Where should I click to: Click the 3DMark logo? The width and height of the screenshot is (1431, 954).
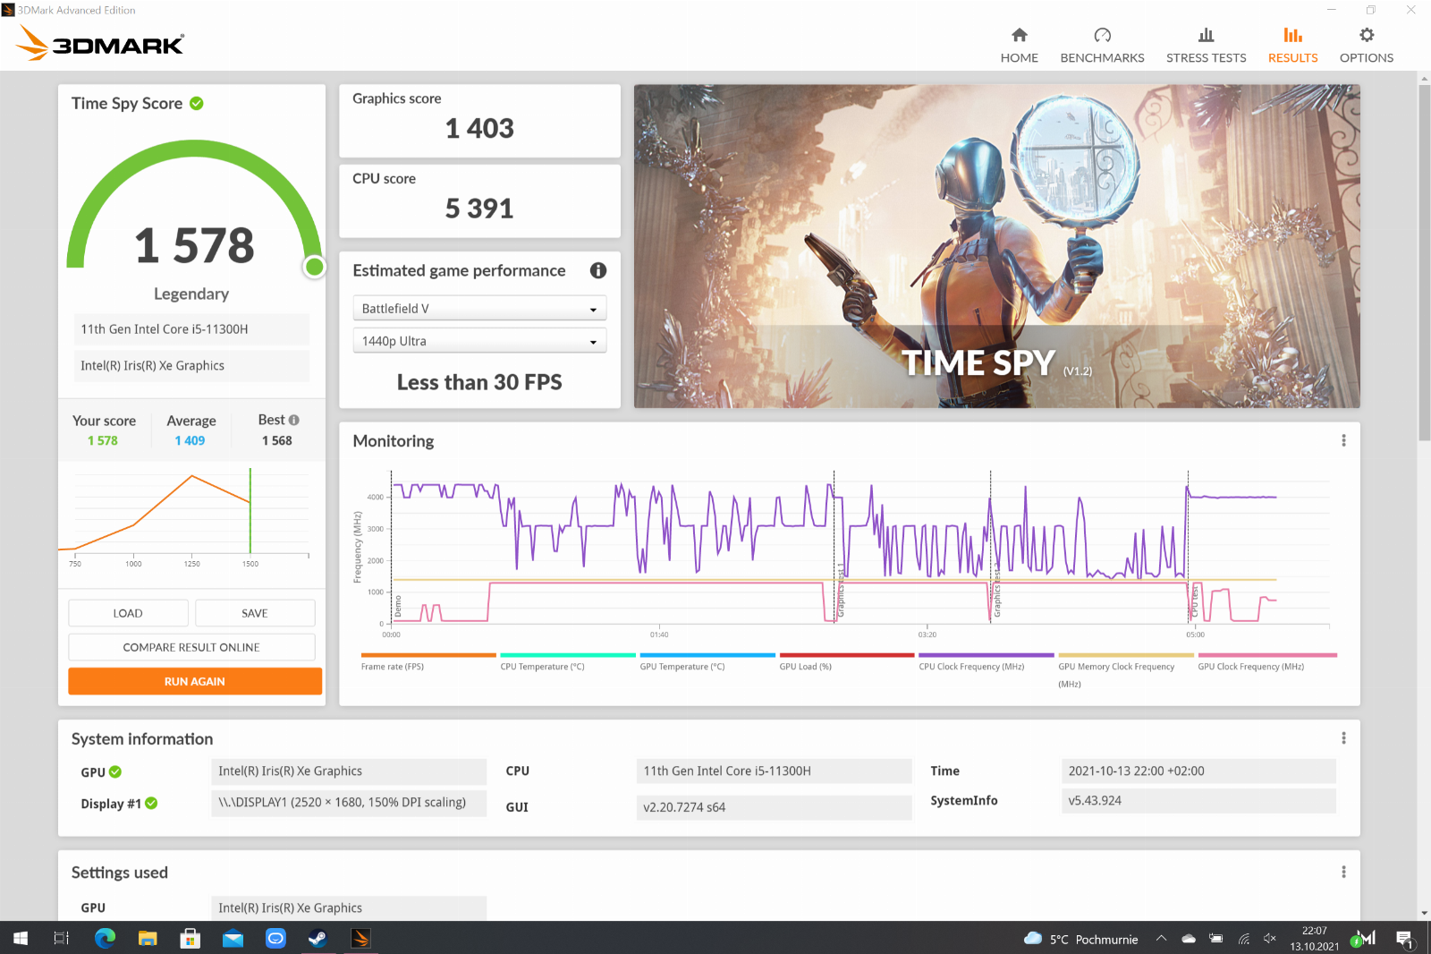pyautogui.click(x=100, y=43)
